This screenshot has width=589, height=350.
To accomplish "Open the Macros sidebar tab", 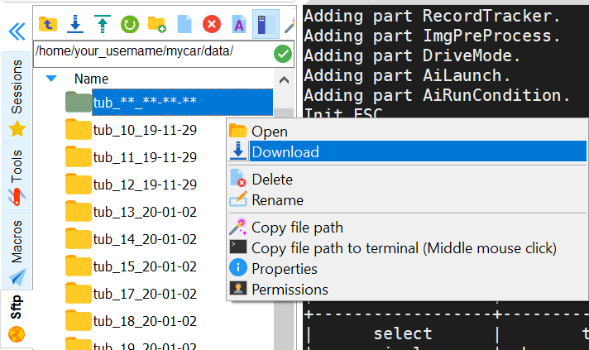I will 17,250.
